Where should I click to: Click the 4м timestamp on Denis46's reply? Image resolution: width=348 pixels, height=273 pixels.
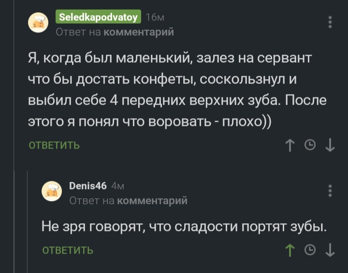click(118, 186)
